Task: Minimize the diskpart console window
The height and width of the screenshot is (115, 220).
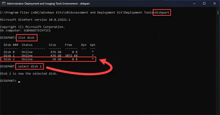Action: (x=194, y=3)
